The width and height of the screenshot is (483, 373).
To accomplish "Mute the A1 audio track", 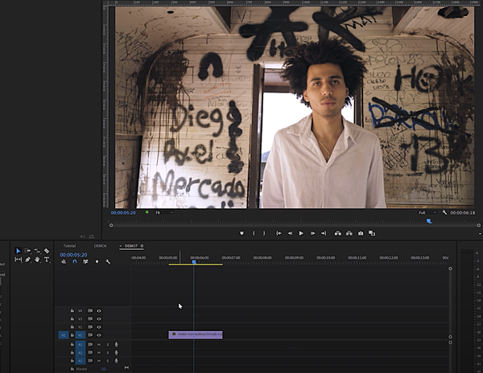I will point(99,344).
